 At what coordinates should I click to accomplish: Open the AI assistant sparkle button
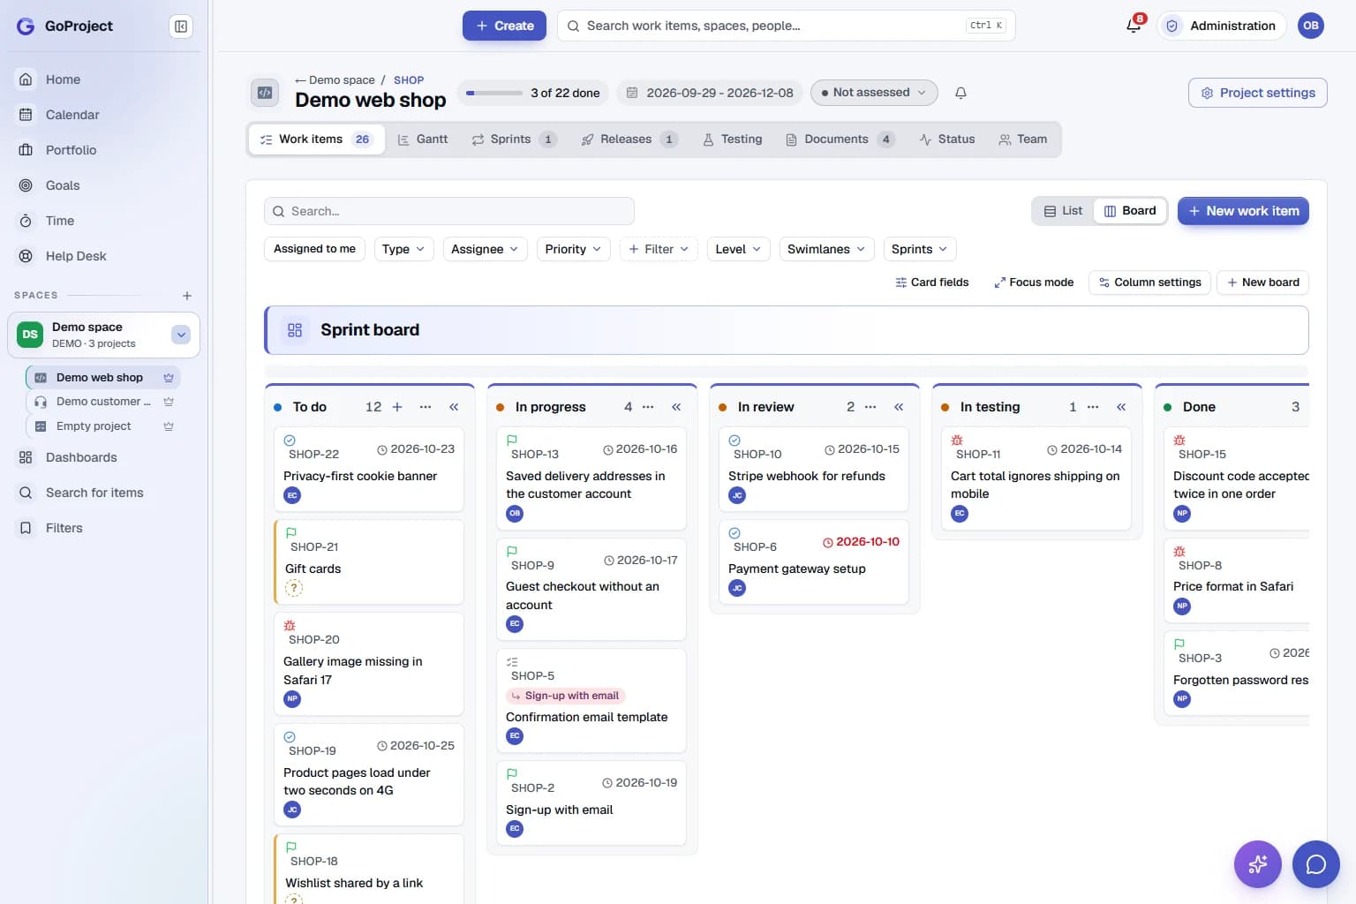1258,864
